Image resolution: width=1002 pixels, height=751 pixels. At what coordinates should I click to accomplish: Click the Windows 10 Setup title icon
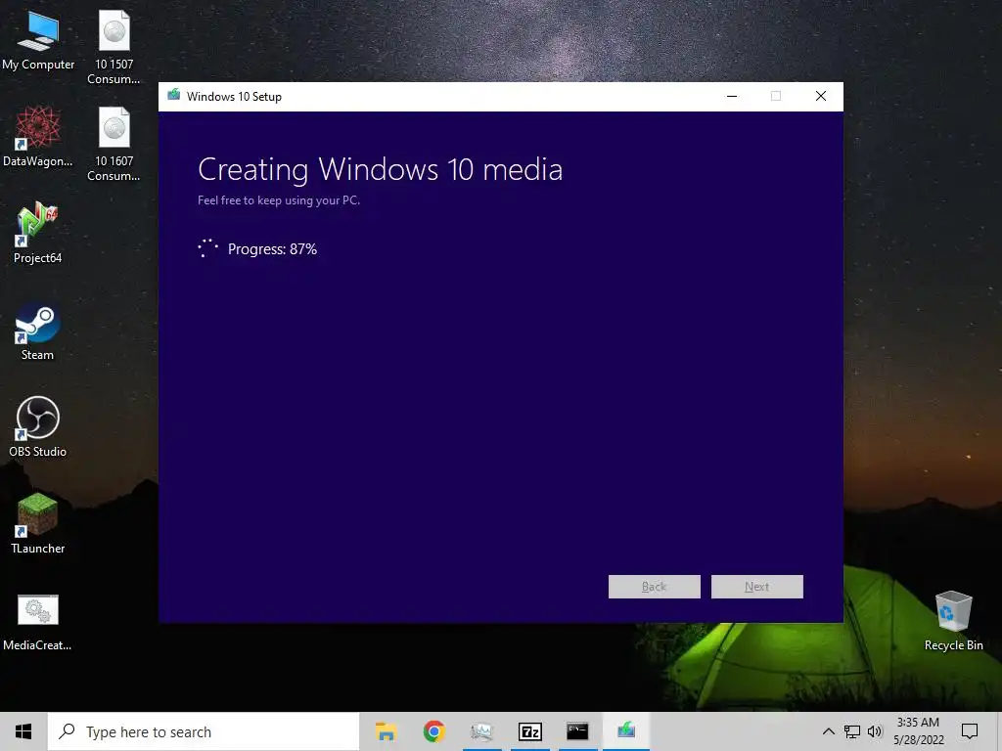coord(173,96)
